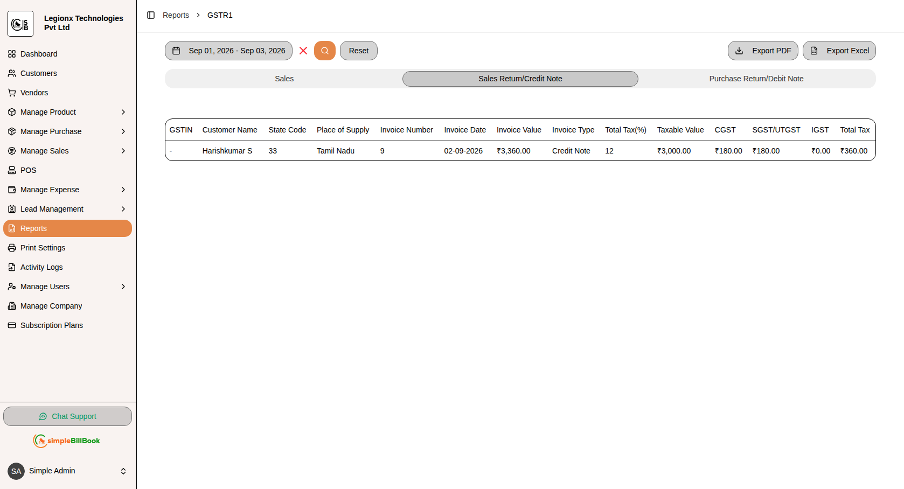Open the date range picker
The width and height of the screenshot is (904, 489).
[228, 51]
